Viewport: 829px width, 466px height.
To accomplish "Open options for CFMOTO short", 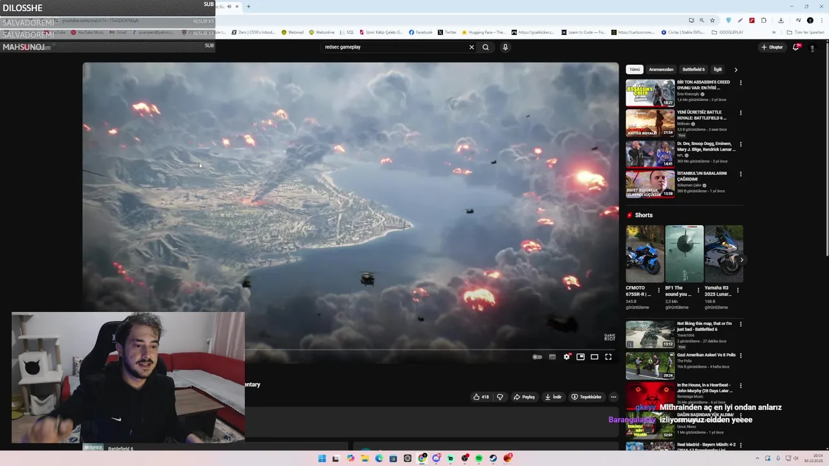I will [x=659, y=291].
